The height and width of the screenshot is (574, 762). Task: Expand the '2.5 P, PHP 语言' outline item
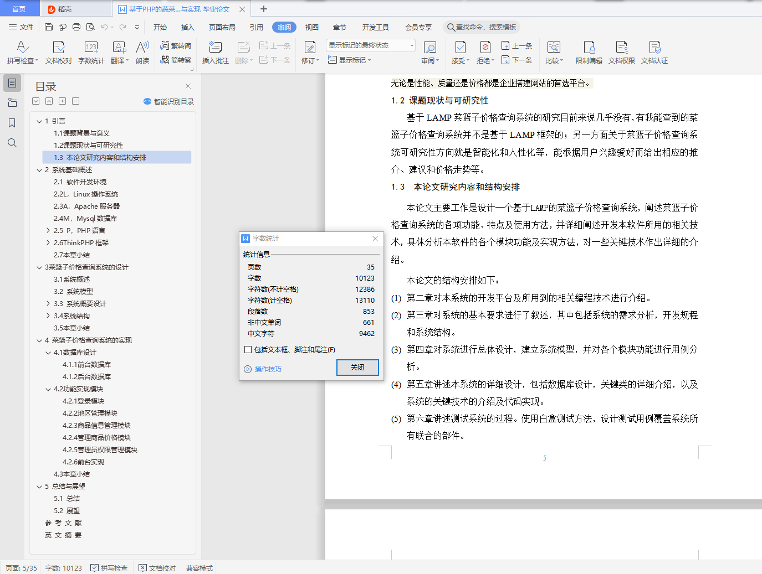tap(48, 231)
